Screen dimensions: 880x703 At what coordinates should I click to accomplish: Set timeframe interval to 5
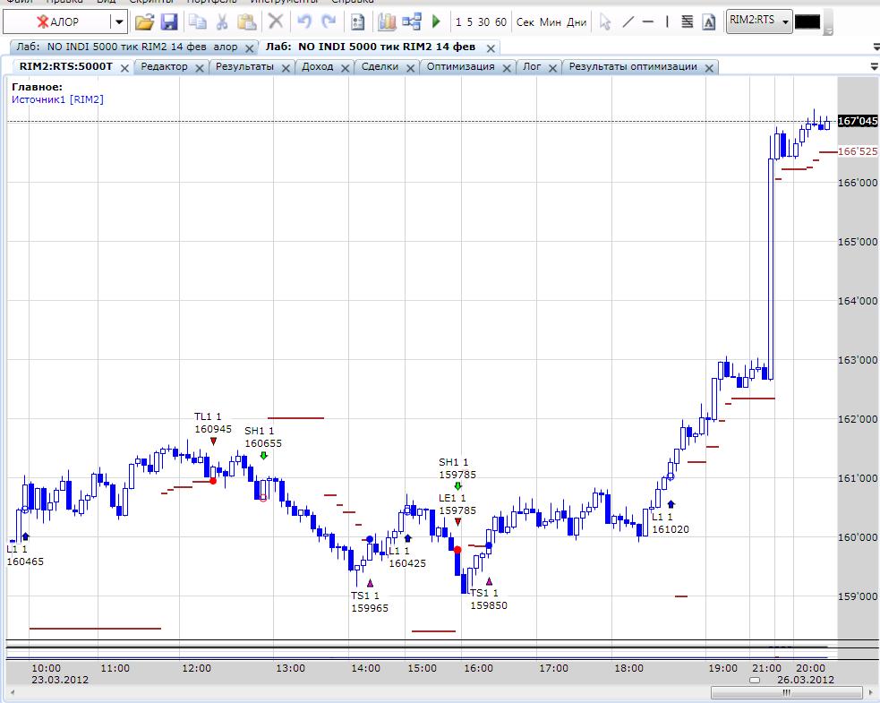coord(470,22)
